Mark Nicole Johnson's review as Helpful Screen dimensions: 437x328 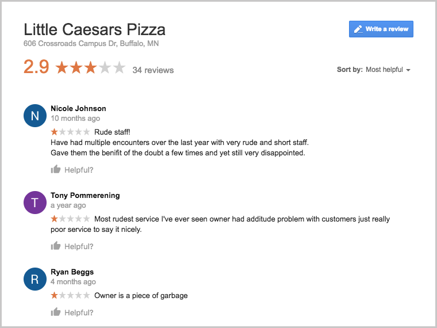(x=79, y=170)
